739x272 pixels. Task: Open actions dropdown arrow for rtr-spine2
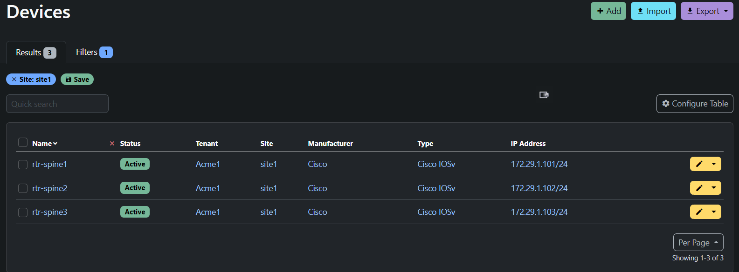(714, 188)
